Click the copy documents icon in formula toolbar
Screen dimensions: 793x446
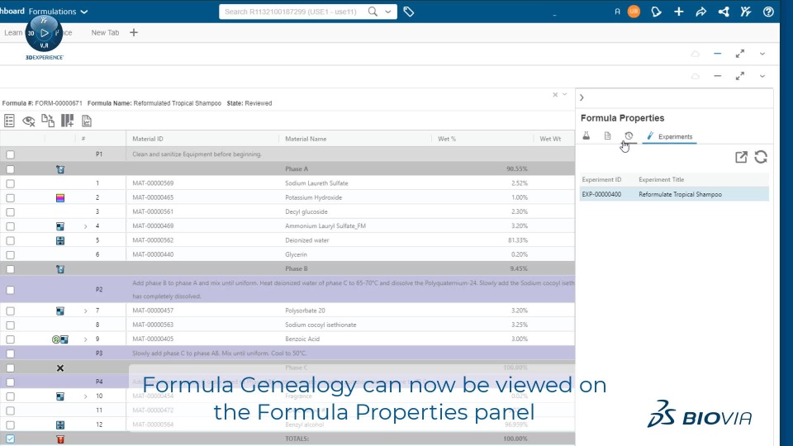click(48, 121)
